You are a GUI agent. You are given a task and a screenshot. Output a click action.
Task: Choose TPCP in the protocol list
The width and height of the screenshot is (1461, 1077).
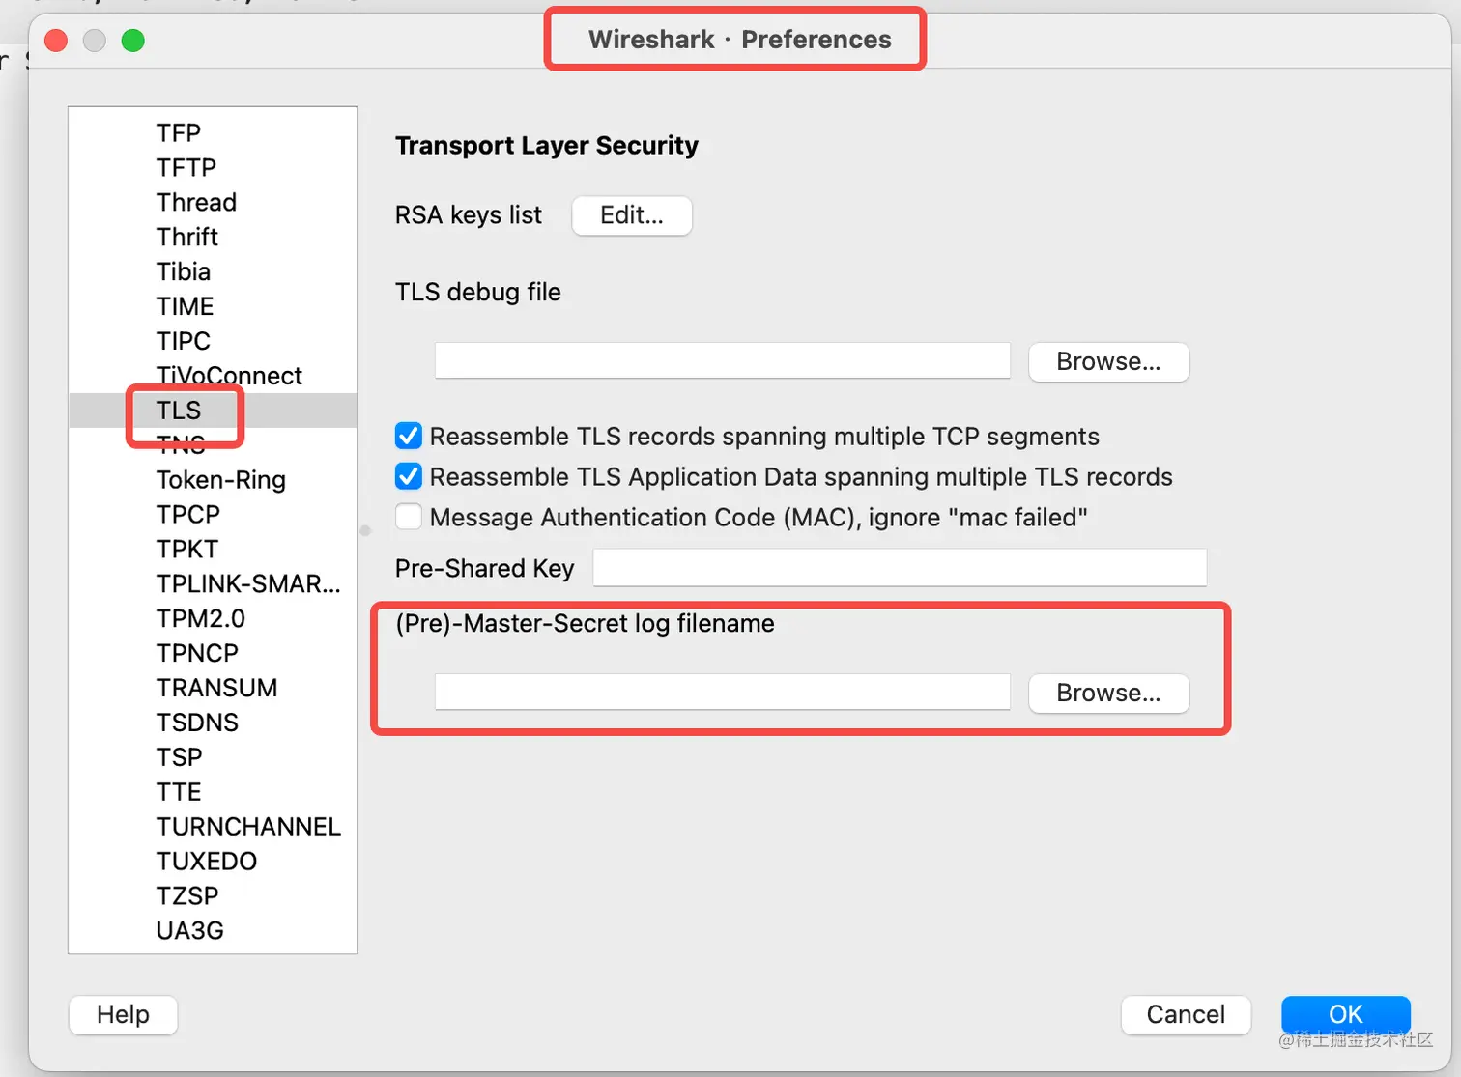click(x=213, y=514)
